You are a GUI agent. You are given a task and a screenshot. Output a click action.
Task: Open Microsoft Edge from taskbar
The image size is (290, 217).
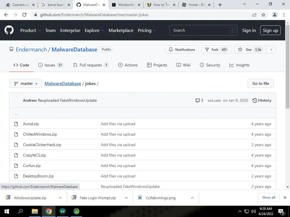tap(76, 211)
